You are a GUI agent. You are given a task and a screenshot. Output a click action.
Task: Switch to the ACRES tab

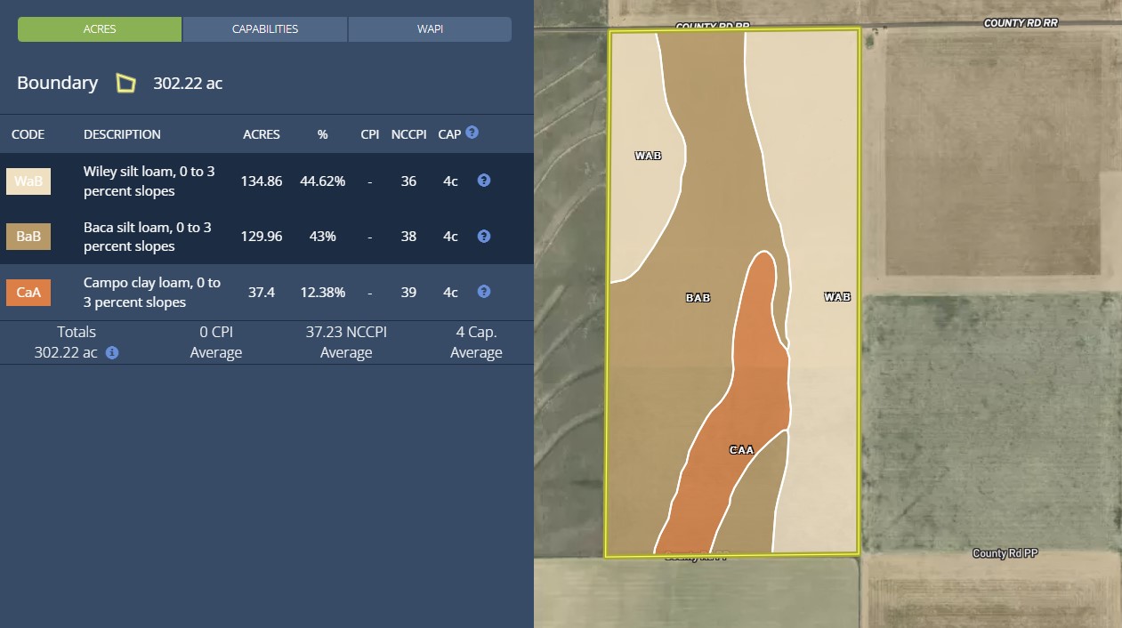click(100, 29)
